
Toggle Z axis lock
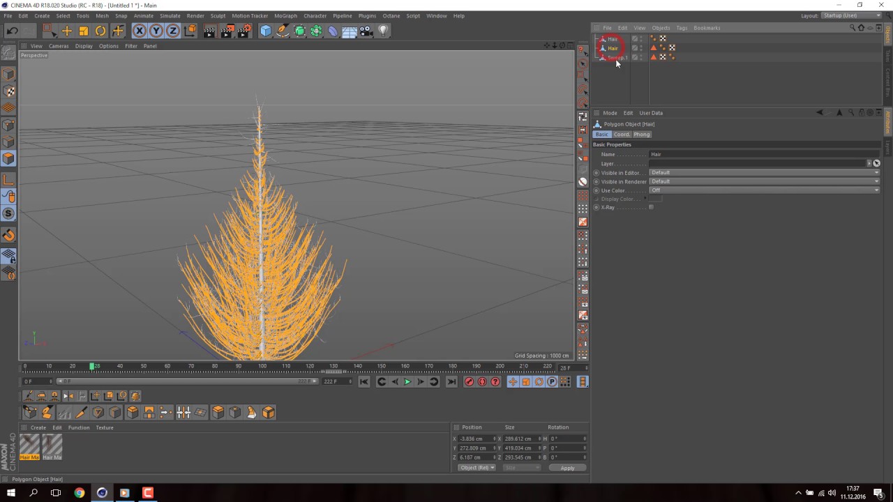coord(173,31)
